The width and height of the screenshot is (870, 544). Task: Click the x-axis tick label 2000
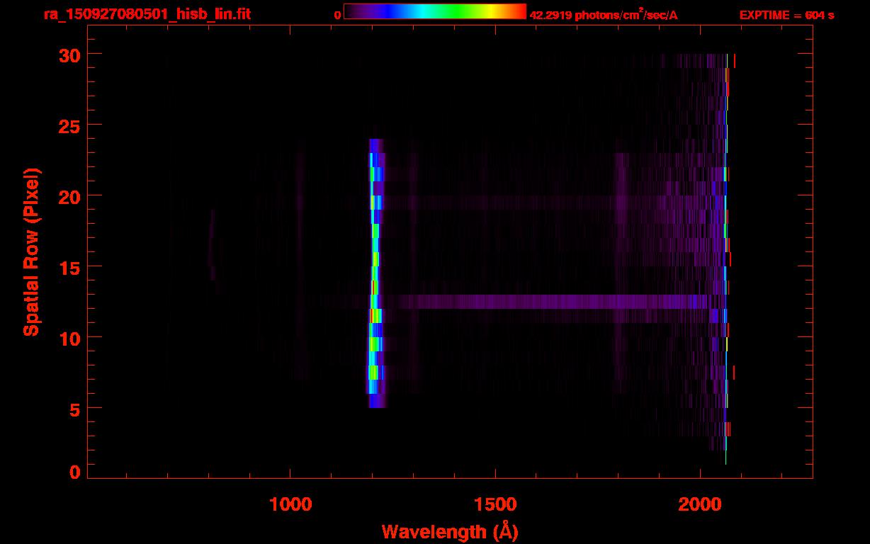pyautogui.click(x=700, y=504)
